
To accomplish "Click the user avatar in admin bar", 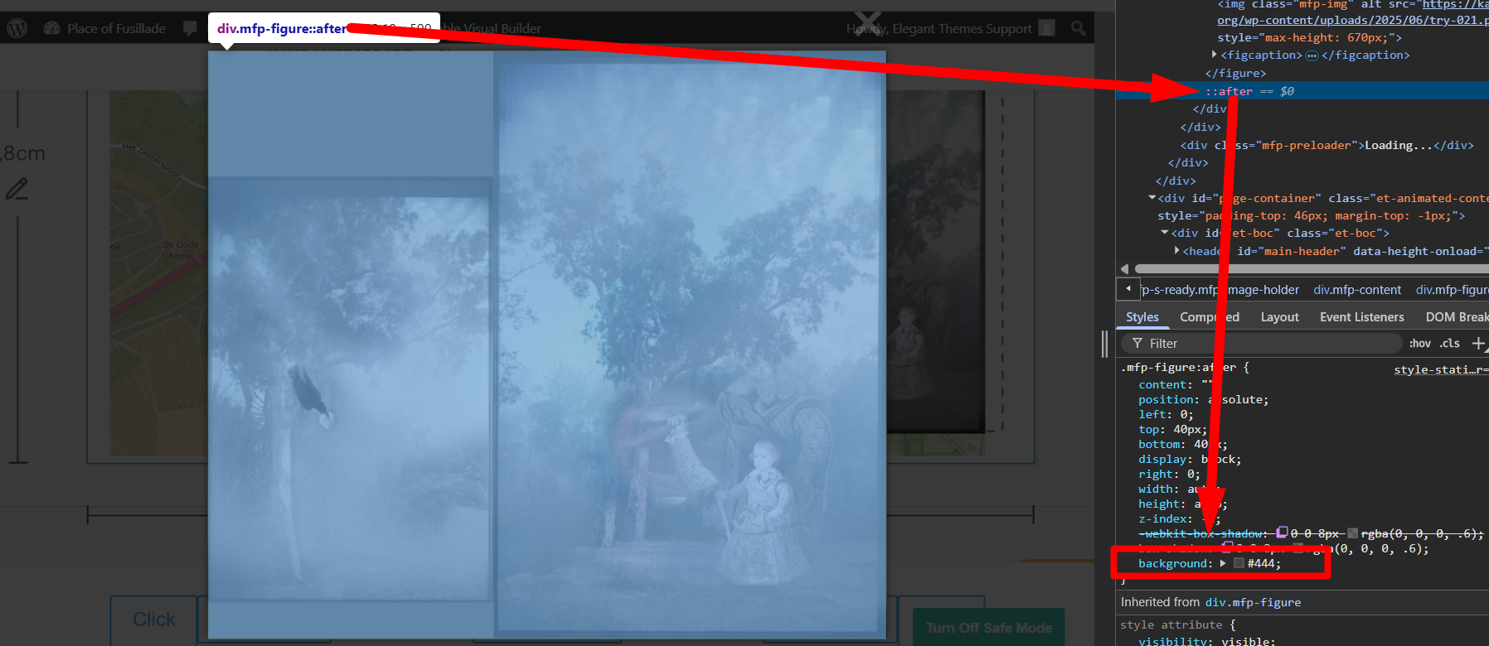I will click(1047, 28).
